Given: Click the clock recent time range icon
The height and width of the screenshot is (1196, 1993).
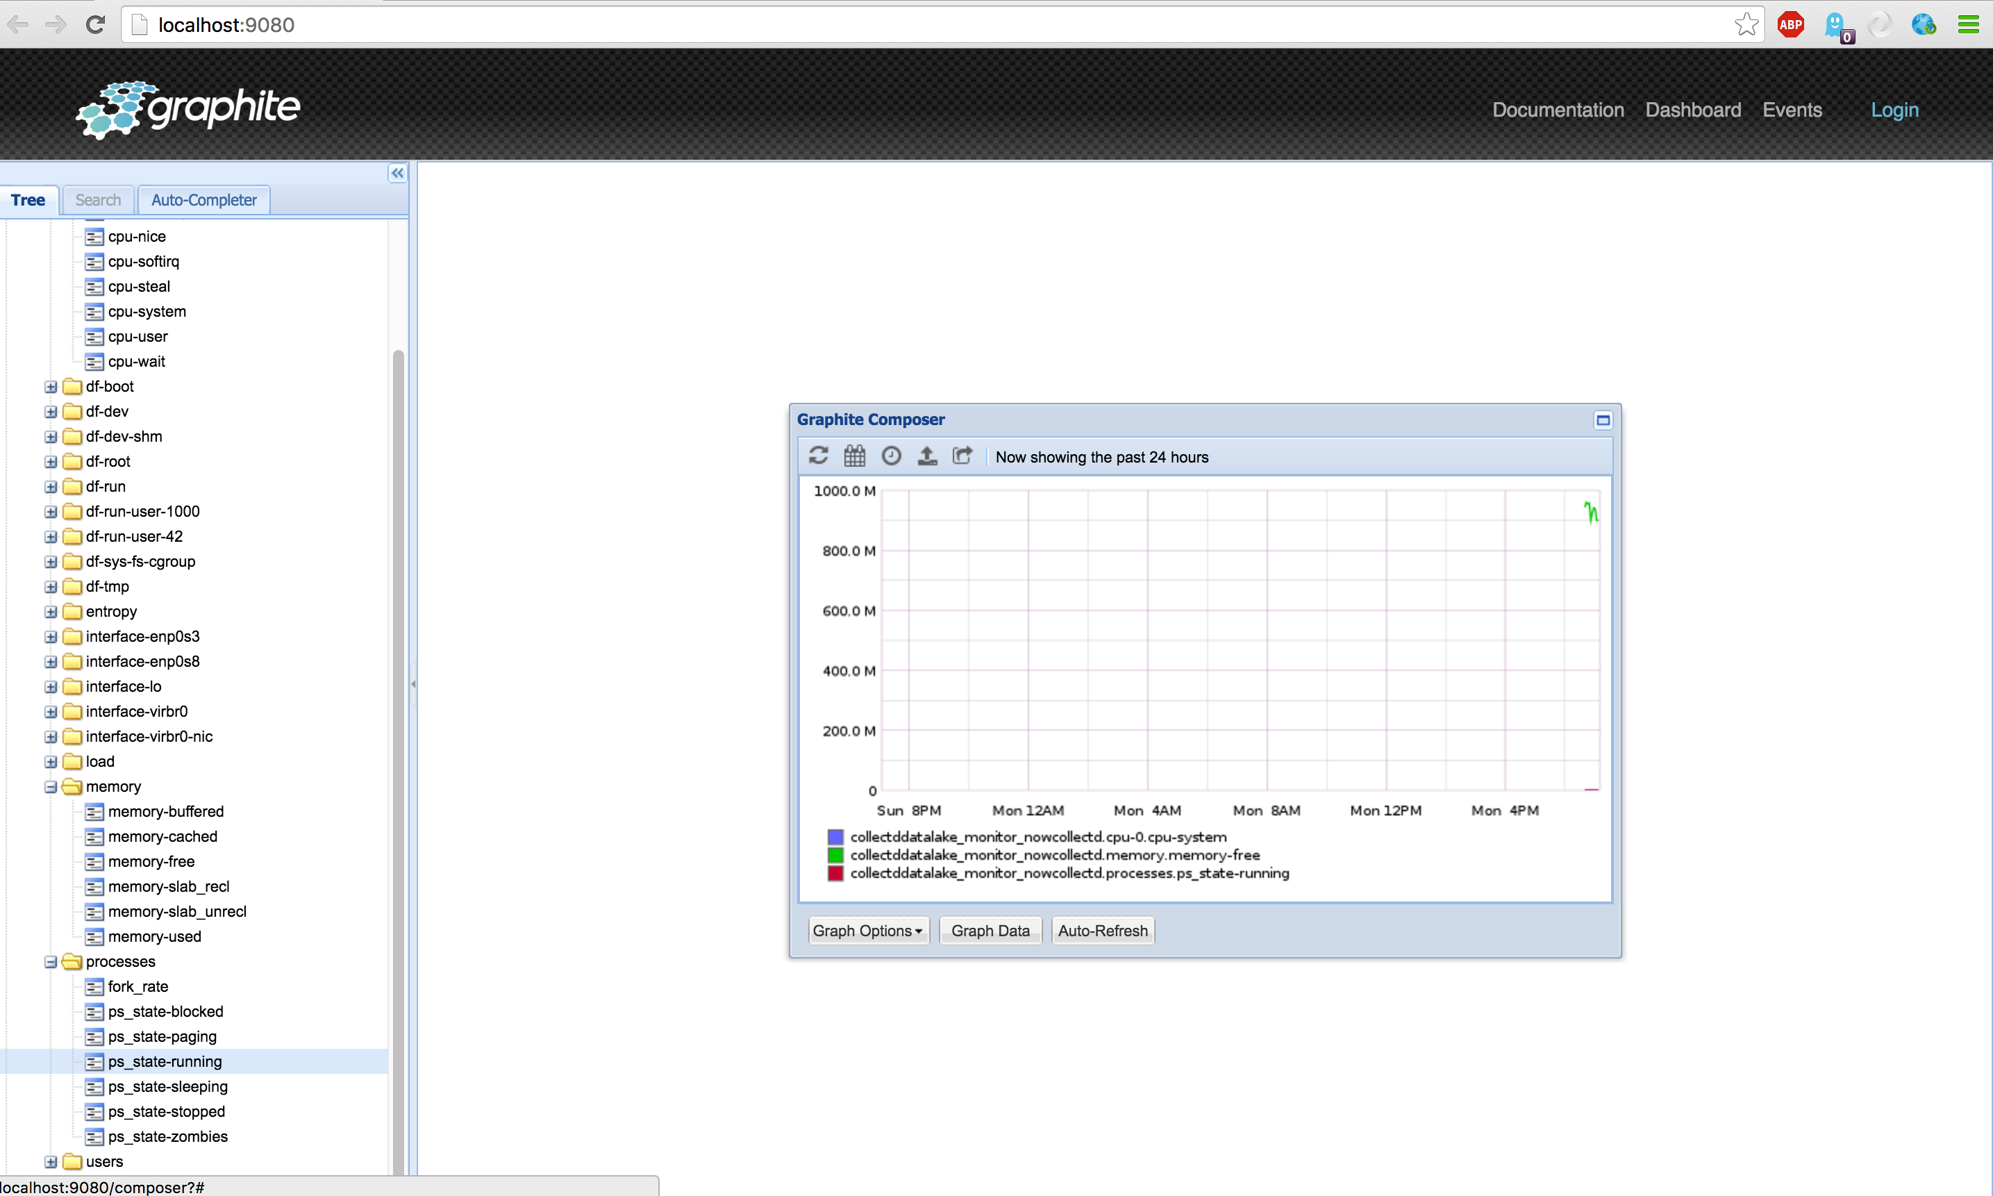Looking at the screenshot, I should click(890, 456).
